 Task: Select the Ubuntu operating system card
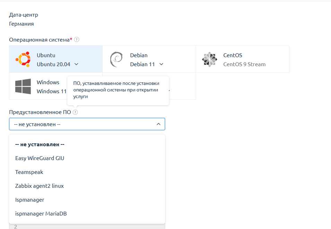pos(56,59)
